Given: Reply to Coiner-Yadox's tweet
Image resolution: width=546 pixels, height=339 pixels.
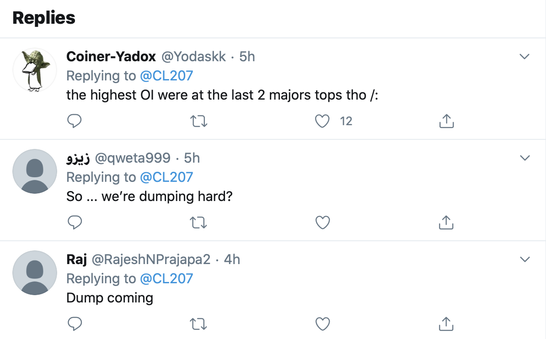Looking at the screenshot, I should (x=74, y=121).
